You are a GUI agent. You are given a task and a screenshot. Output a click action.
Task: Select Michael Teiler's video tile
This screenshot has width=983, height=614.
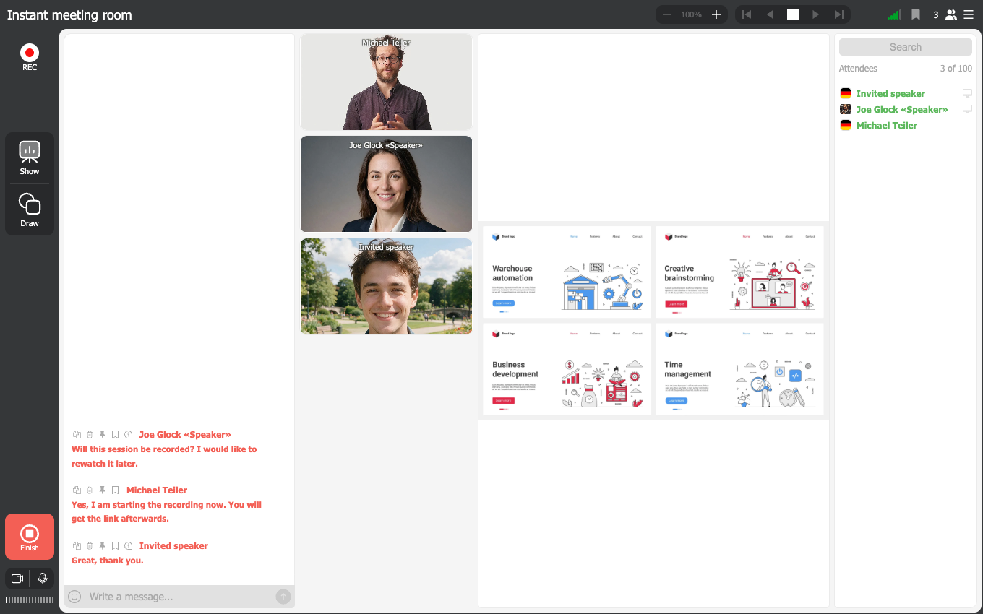[x=386, y=82]
